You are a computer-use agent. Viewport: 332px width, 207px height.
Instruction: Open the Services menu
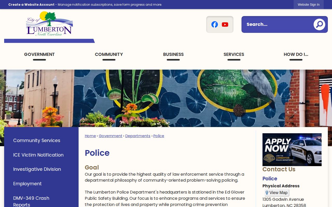coord(234,54)
